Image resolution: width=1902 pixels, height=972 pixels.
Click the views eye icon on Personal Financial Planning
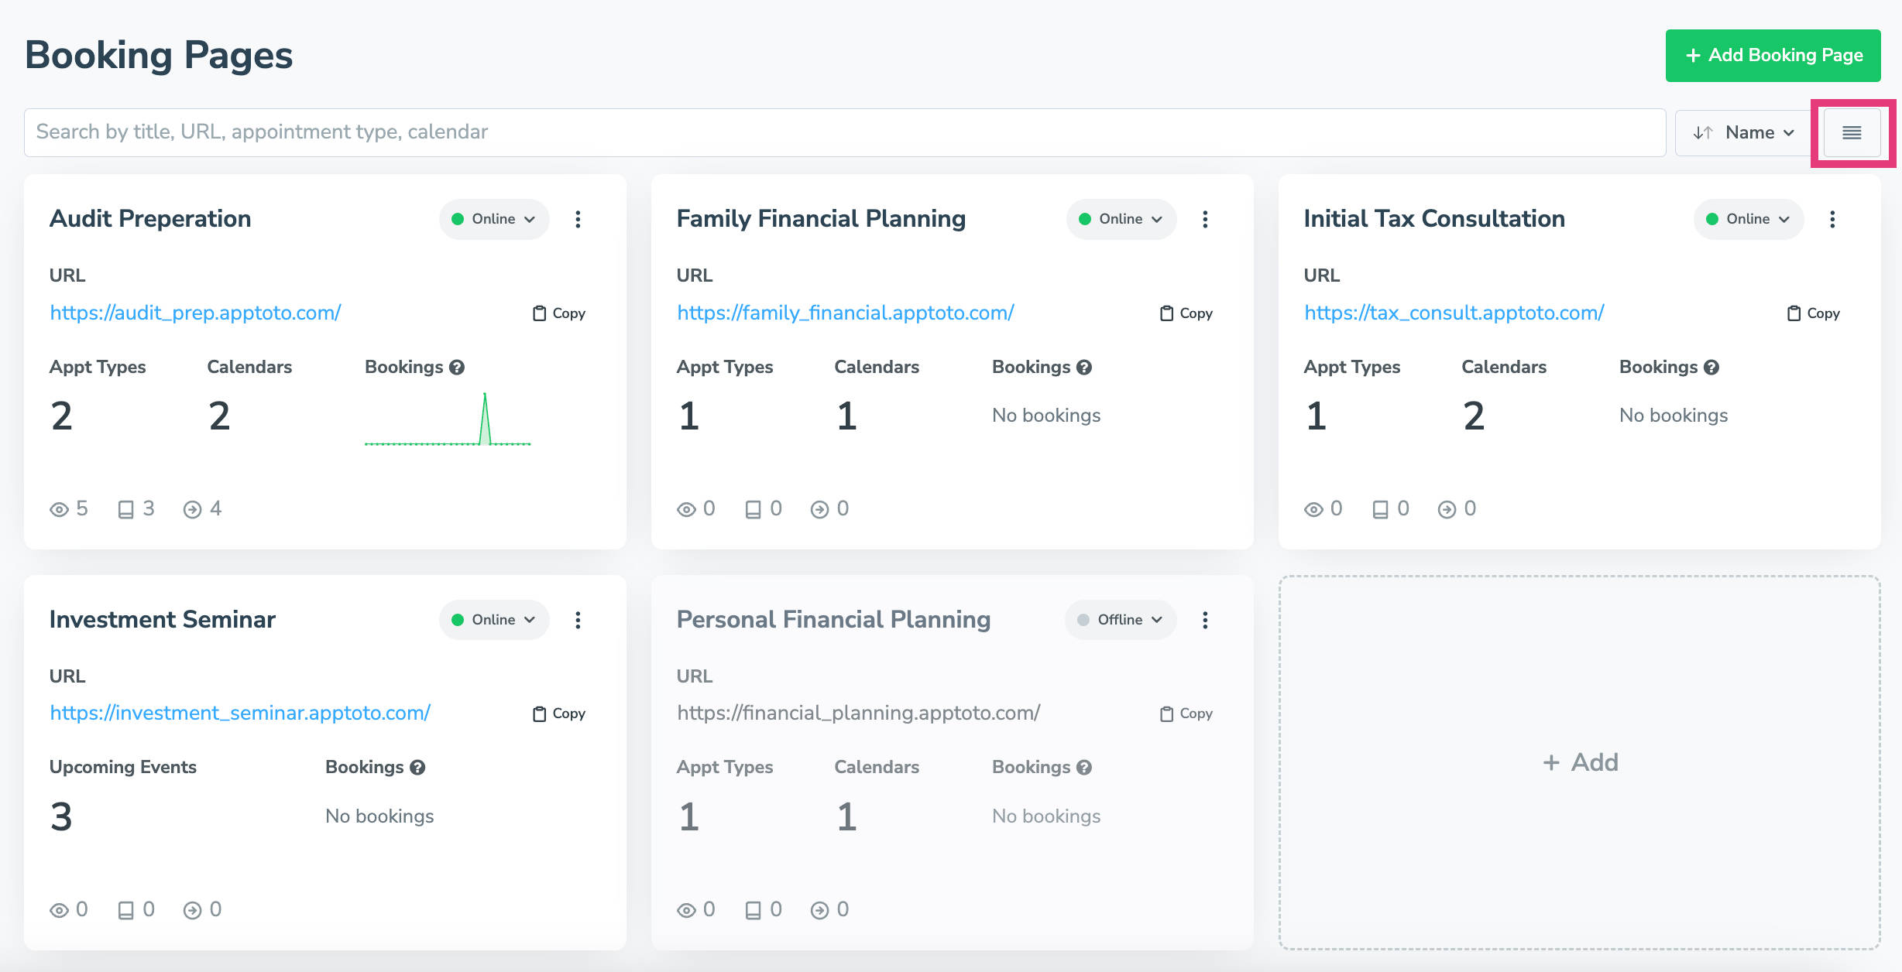(686, 909)
